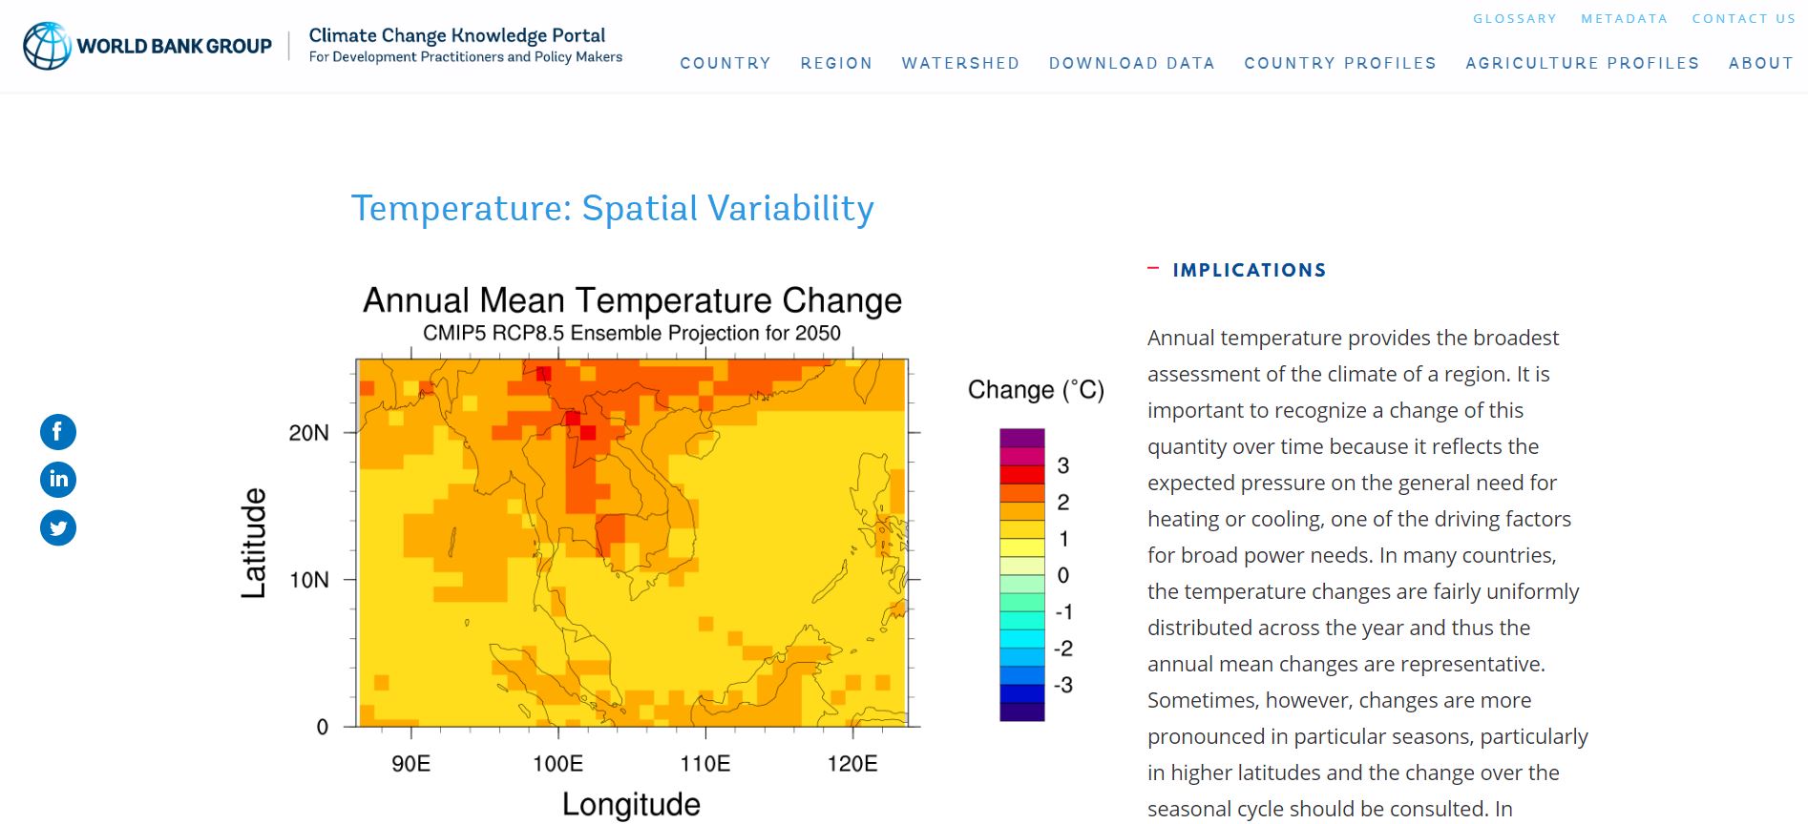Open the Country menu
The width and height of the screenshot is (1808, 824).
[x=725, y=63]
